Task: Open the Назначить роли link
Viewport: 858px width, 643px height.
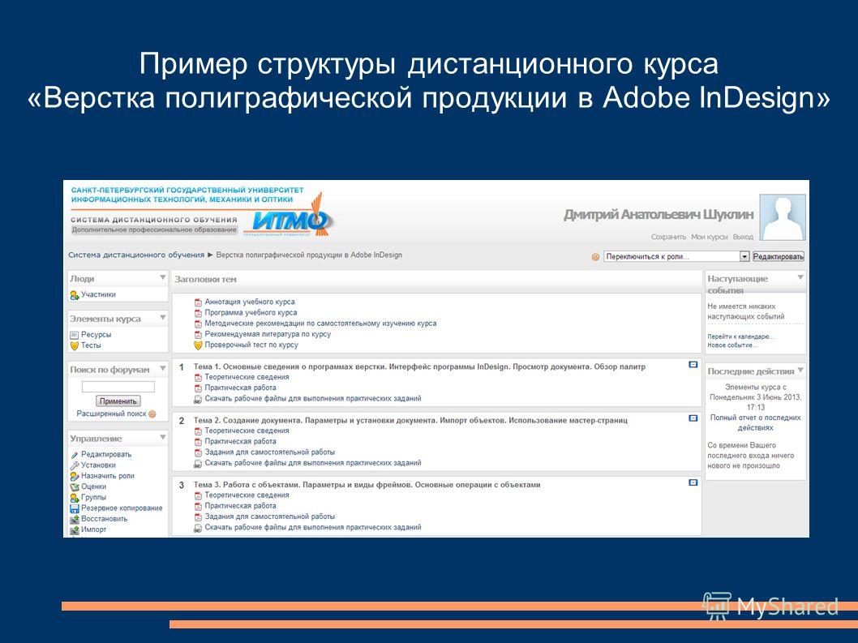Action: (x=108, y=476)
